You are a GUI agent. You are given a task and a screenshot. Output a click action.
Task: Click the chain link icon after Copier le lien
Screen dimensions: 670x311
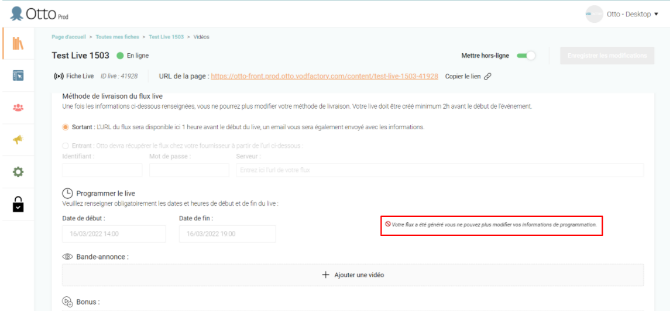click(x=487, y=77)
